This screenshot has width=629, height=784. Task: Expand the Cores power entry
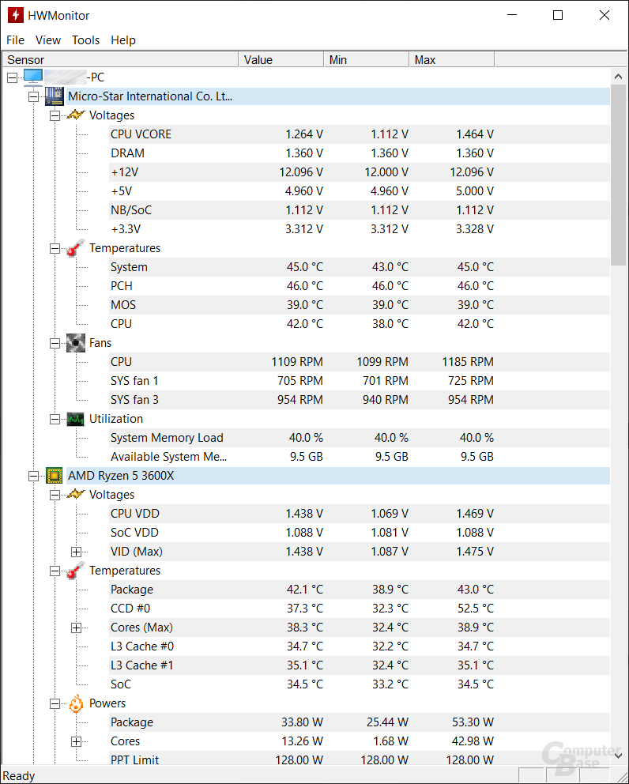[76, 741]
